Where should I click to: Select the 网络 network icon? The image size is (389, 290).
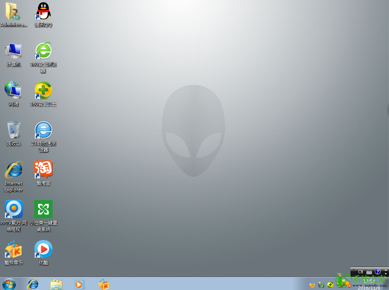tap(14, 91)
